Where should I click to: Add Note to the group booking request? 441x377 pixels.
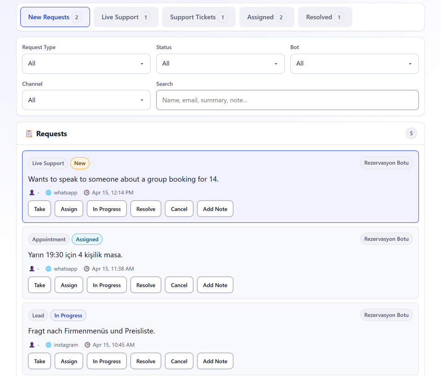point(215,209)
